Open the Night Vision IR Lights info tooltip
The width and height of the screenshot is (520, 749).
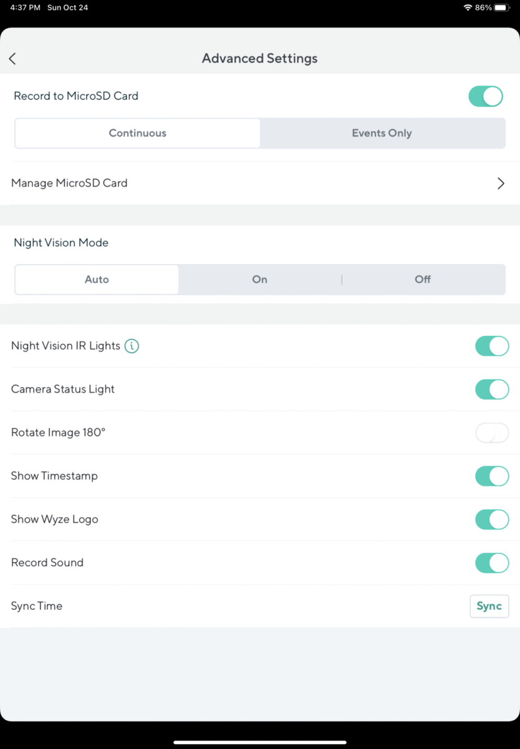tap(131, 346)
